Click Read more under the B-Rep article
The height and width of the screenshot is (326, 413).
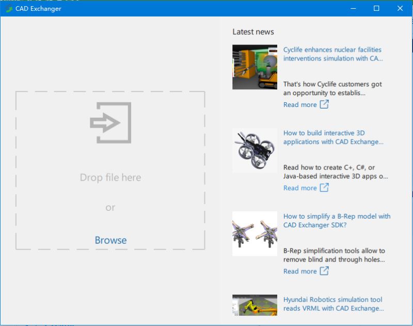point(300,271)
